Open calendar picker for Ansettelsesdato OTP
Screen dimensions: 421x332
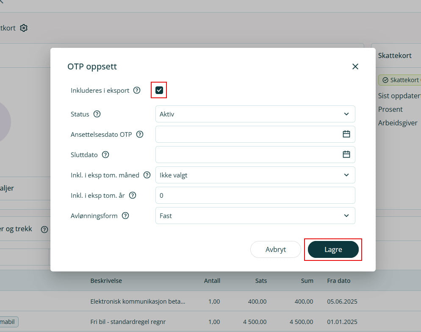pos(346,134)
